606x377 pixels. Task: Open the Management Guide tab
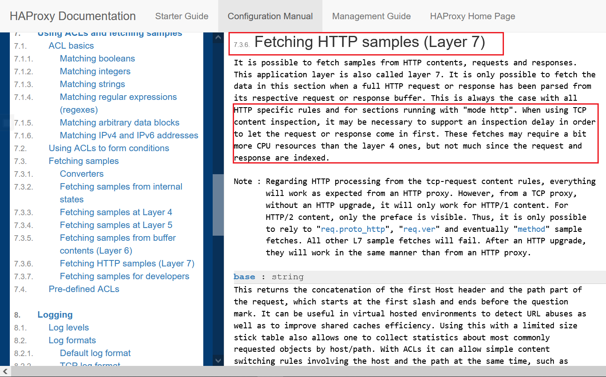coord(371,16)
